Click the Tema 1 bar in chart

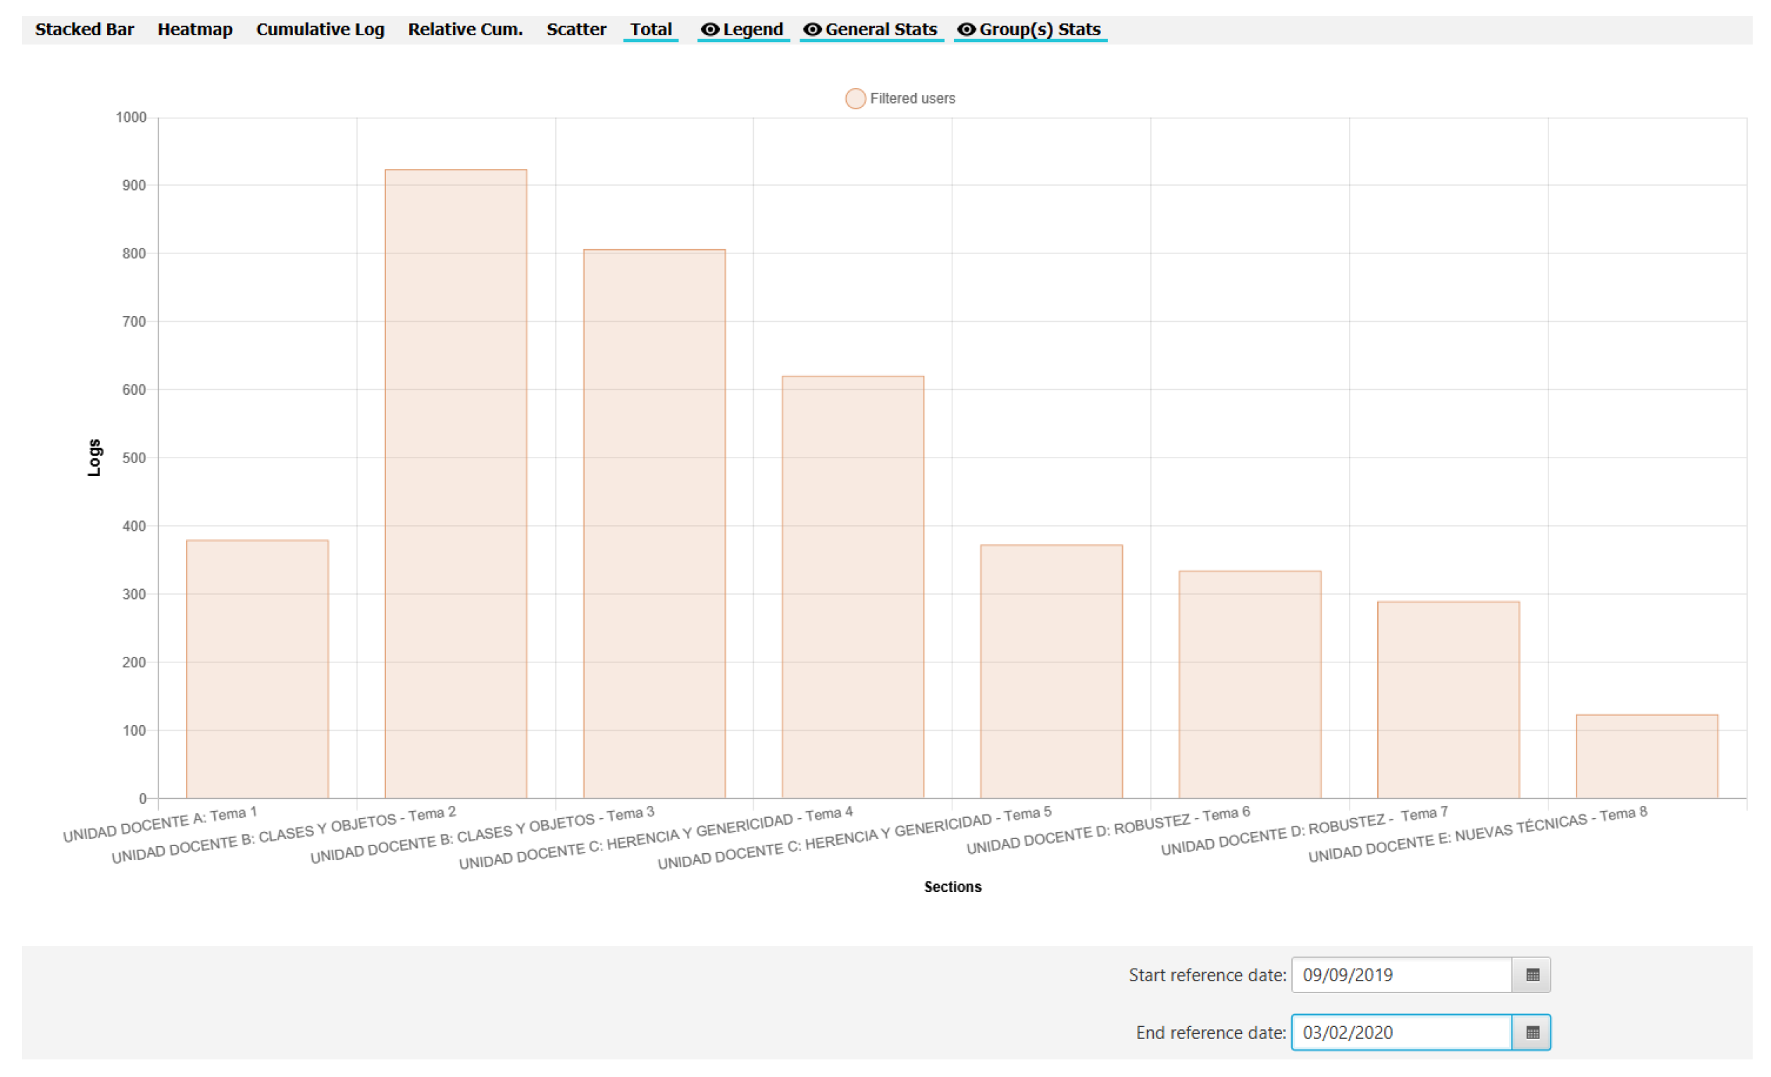click(x=257, y=669)
